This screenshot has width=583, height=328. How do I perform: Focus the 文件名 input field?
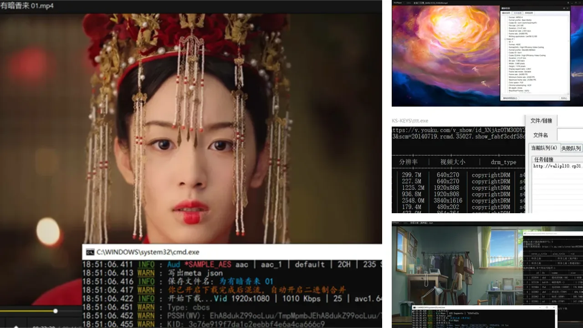570,135
